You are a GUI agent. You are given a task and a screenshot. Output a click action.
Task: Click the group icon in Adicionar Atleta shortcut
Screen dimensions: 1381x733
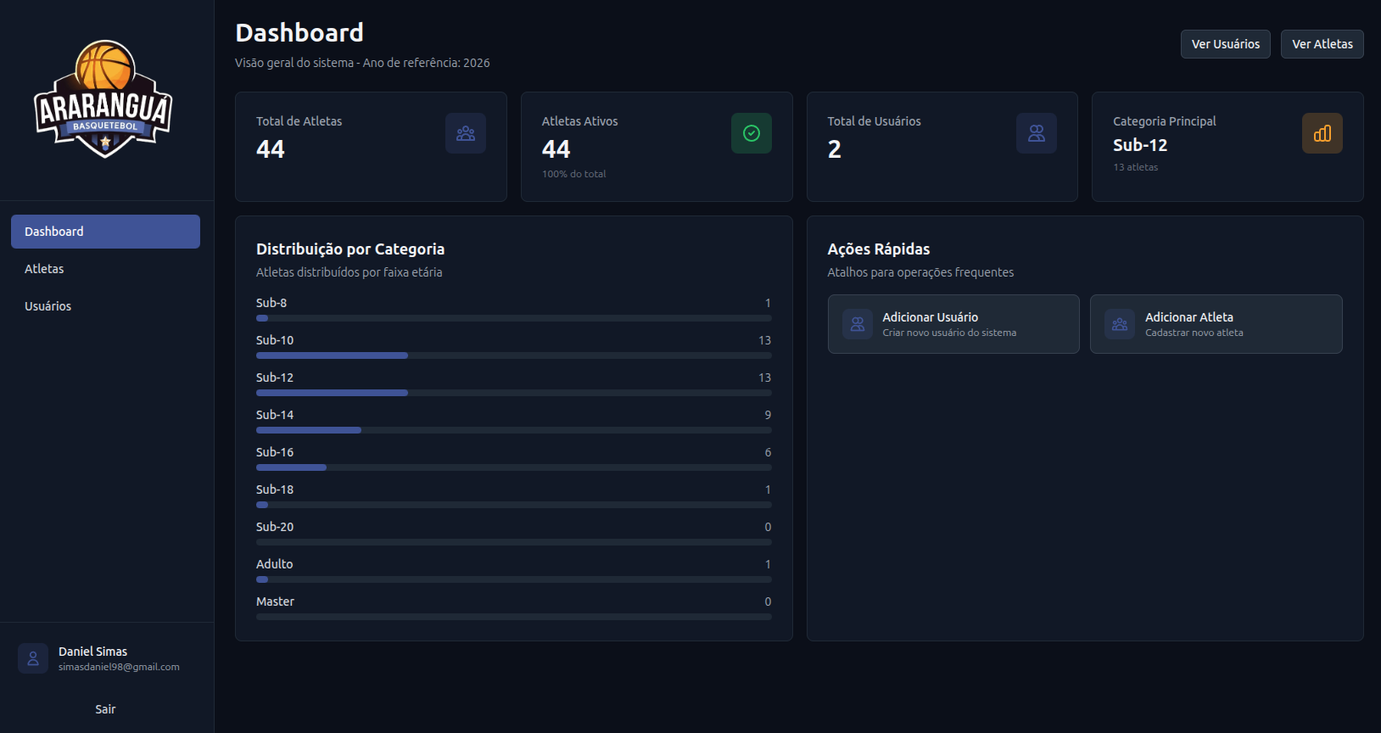point(1120,324)
